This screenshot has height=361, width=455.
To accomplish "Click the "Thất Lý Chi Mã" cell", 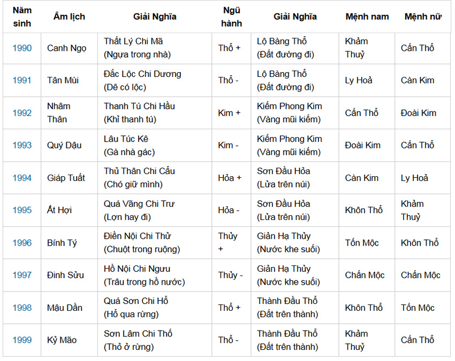I will click(x=133, y=41).
